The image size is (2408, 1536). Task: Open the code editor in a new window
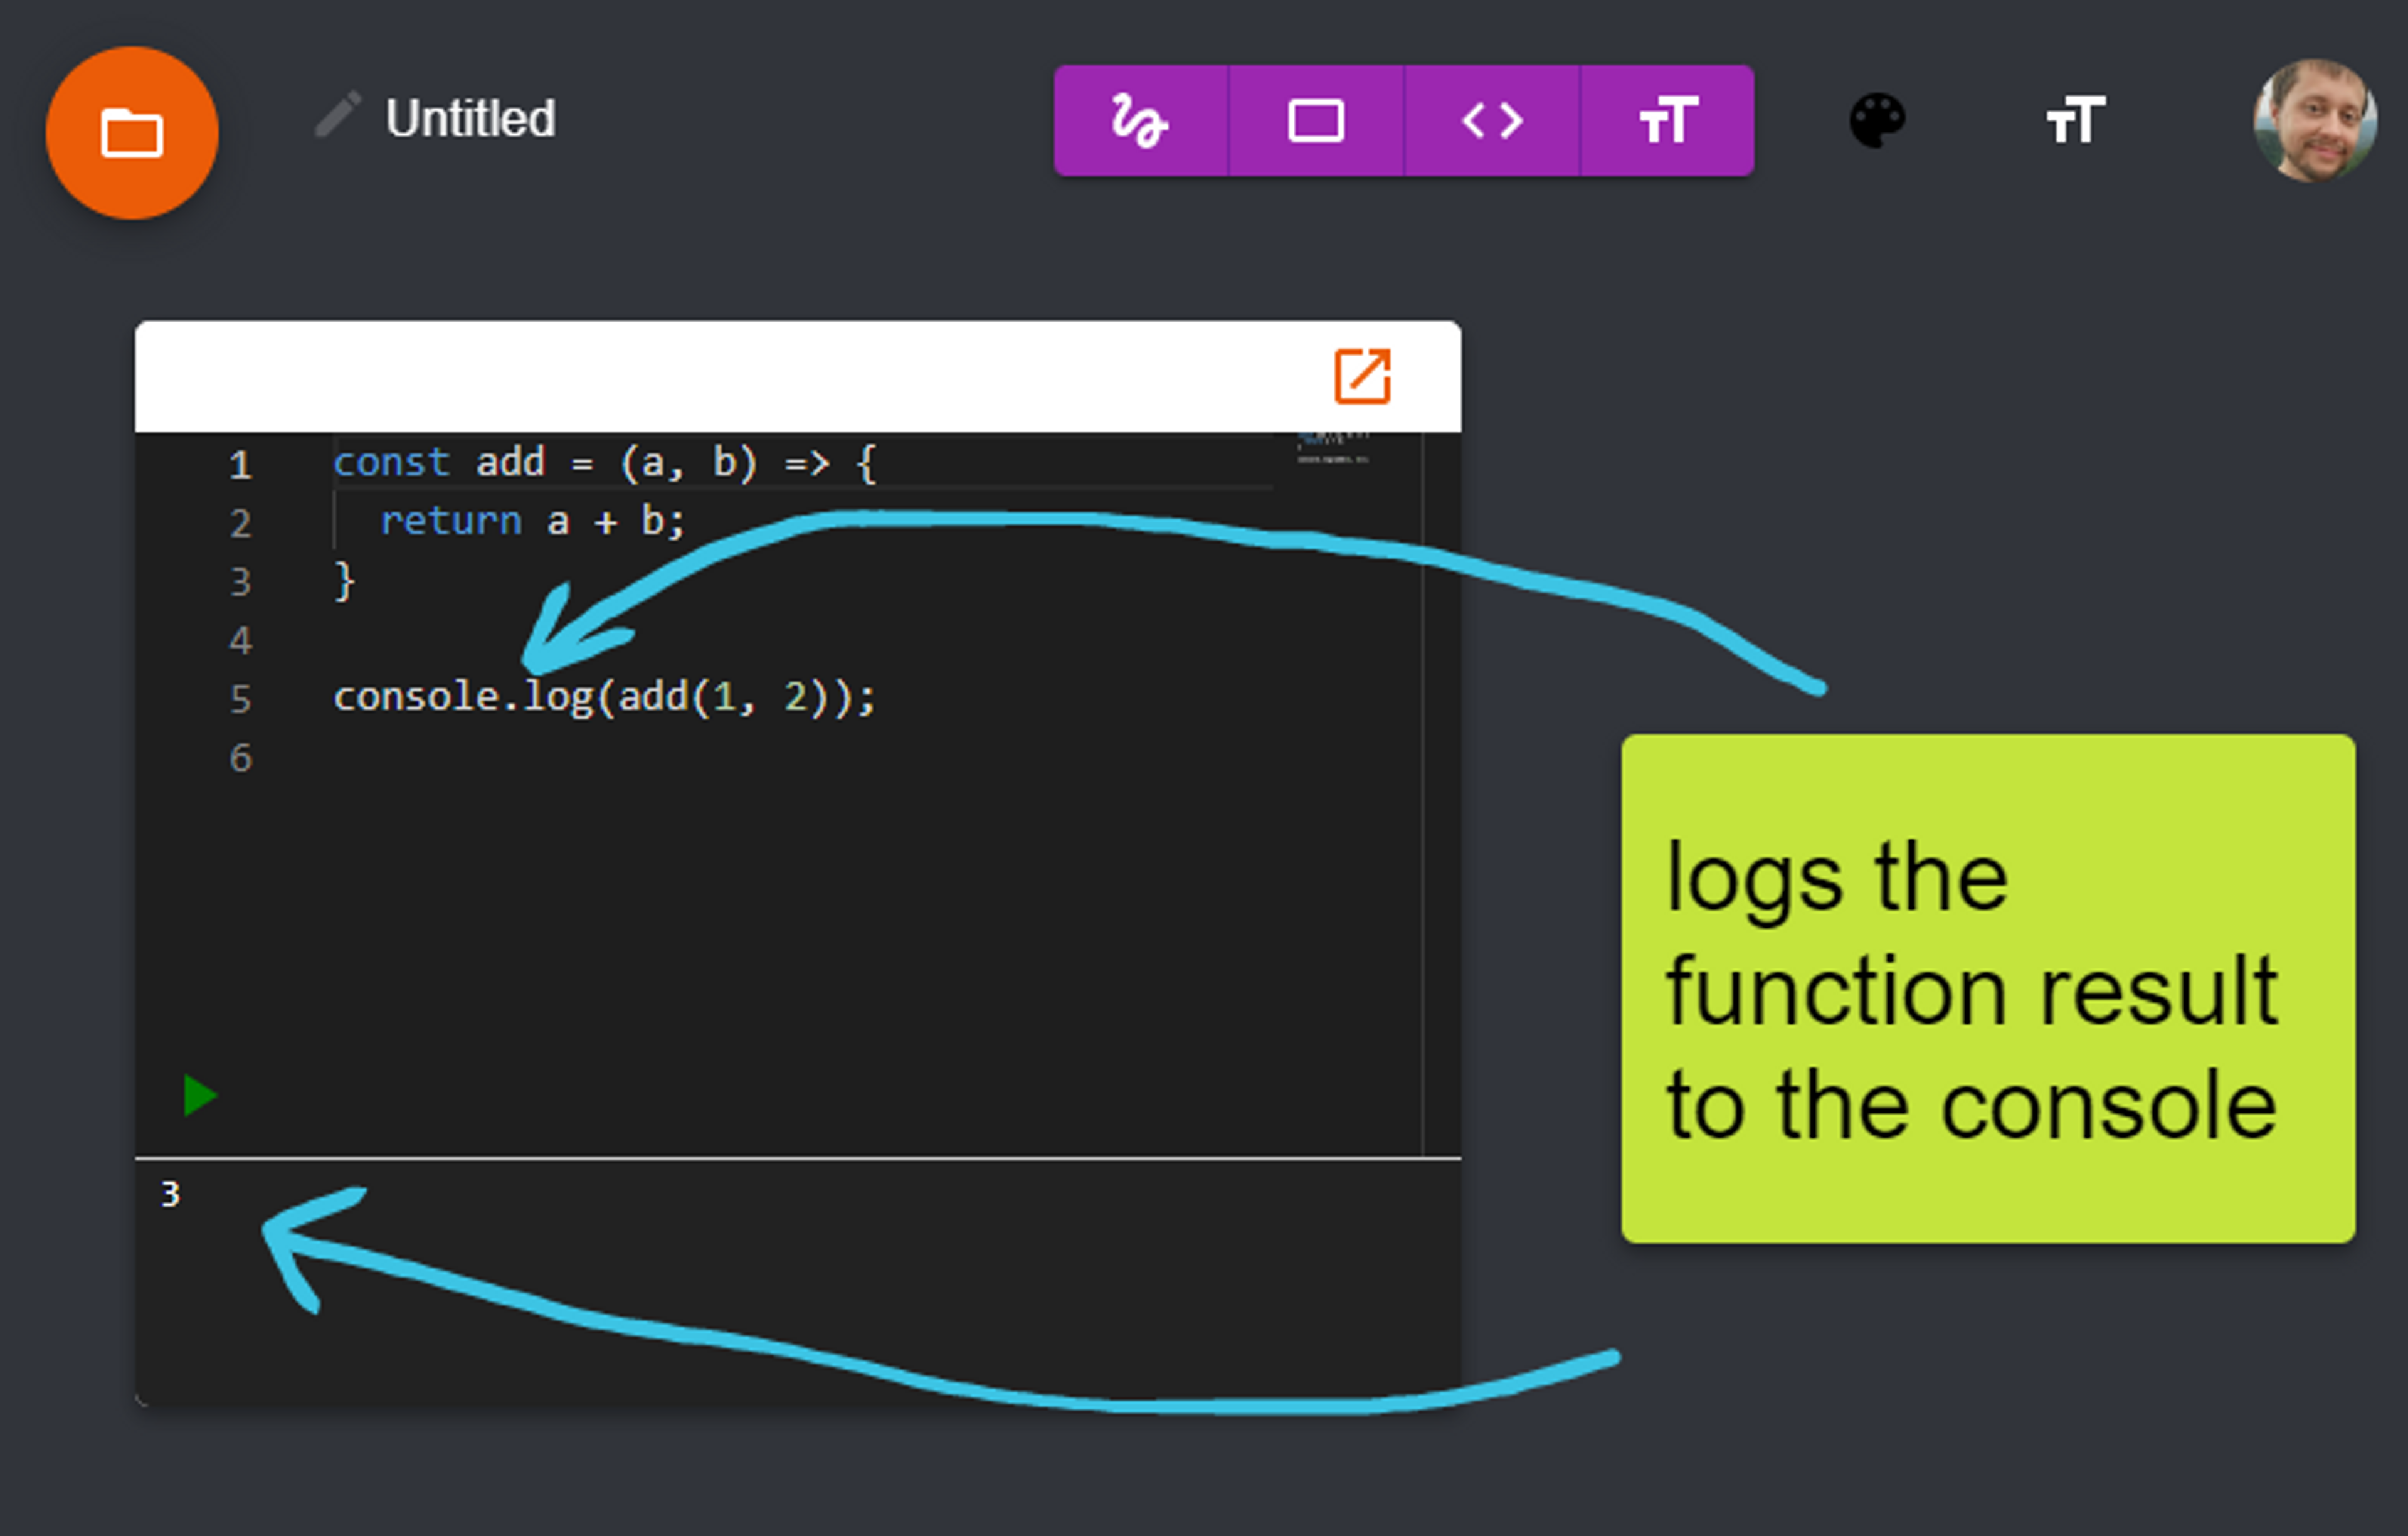pos(1362,376)
